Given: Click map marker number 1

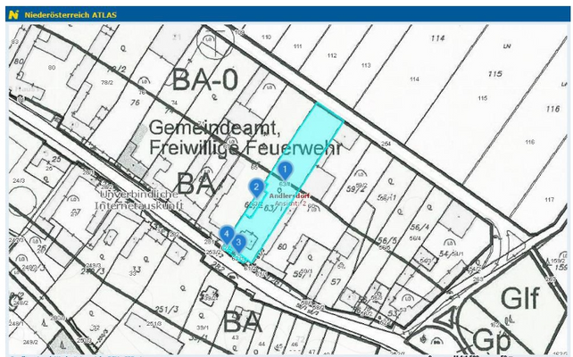Looking at the screenshot, I should pos(285,168).
